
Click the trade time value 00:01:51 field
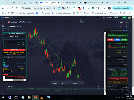[x=122, y=23]
